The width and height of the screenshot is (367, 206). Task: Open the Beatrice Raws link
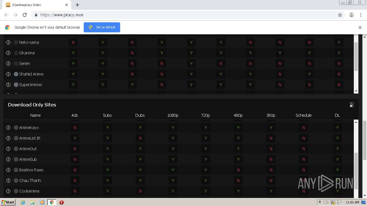click(31, 170)
